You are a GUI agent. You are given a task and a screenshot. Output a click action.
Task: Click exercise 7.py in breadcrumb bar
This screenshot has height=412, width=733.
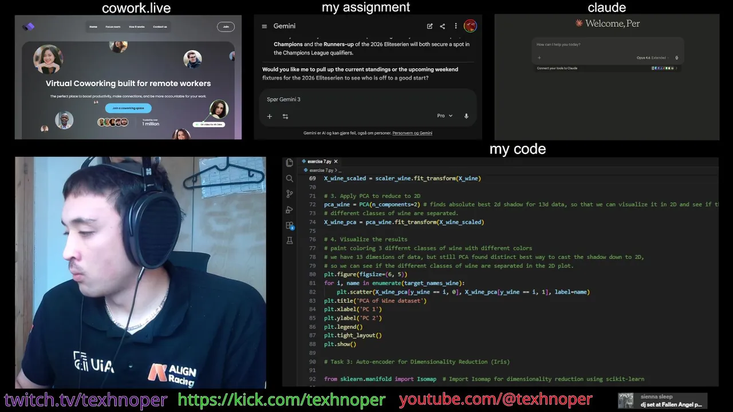tap(322, 171)
